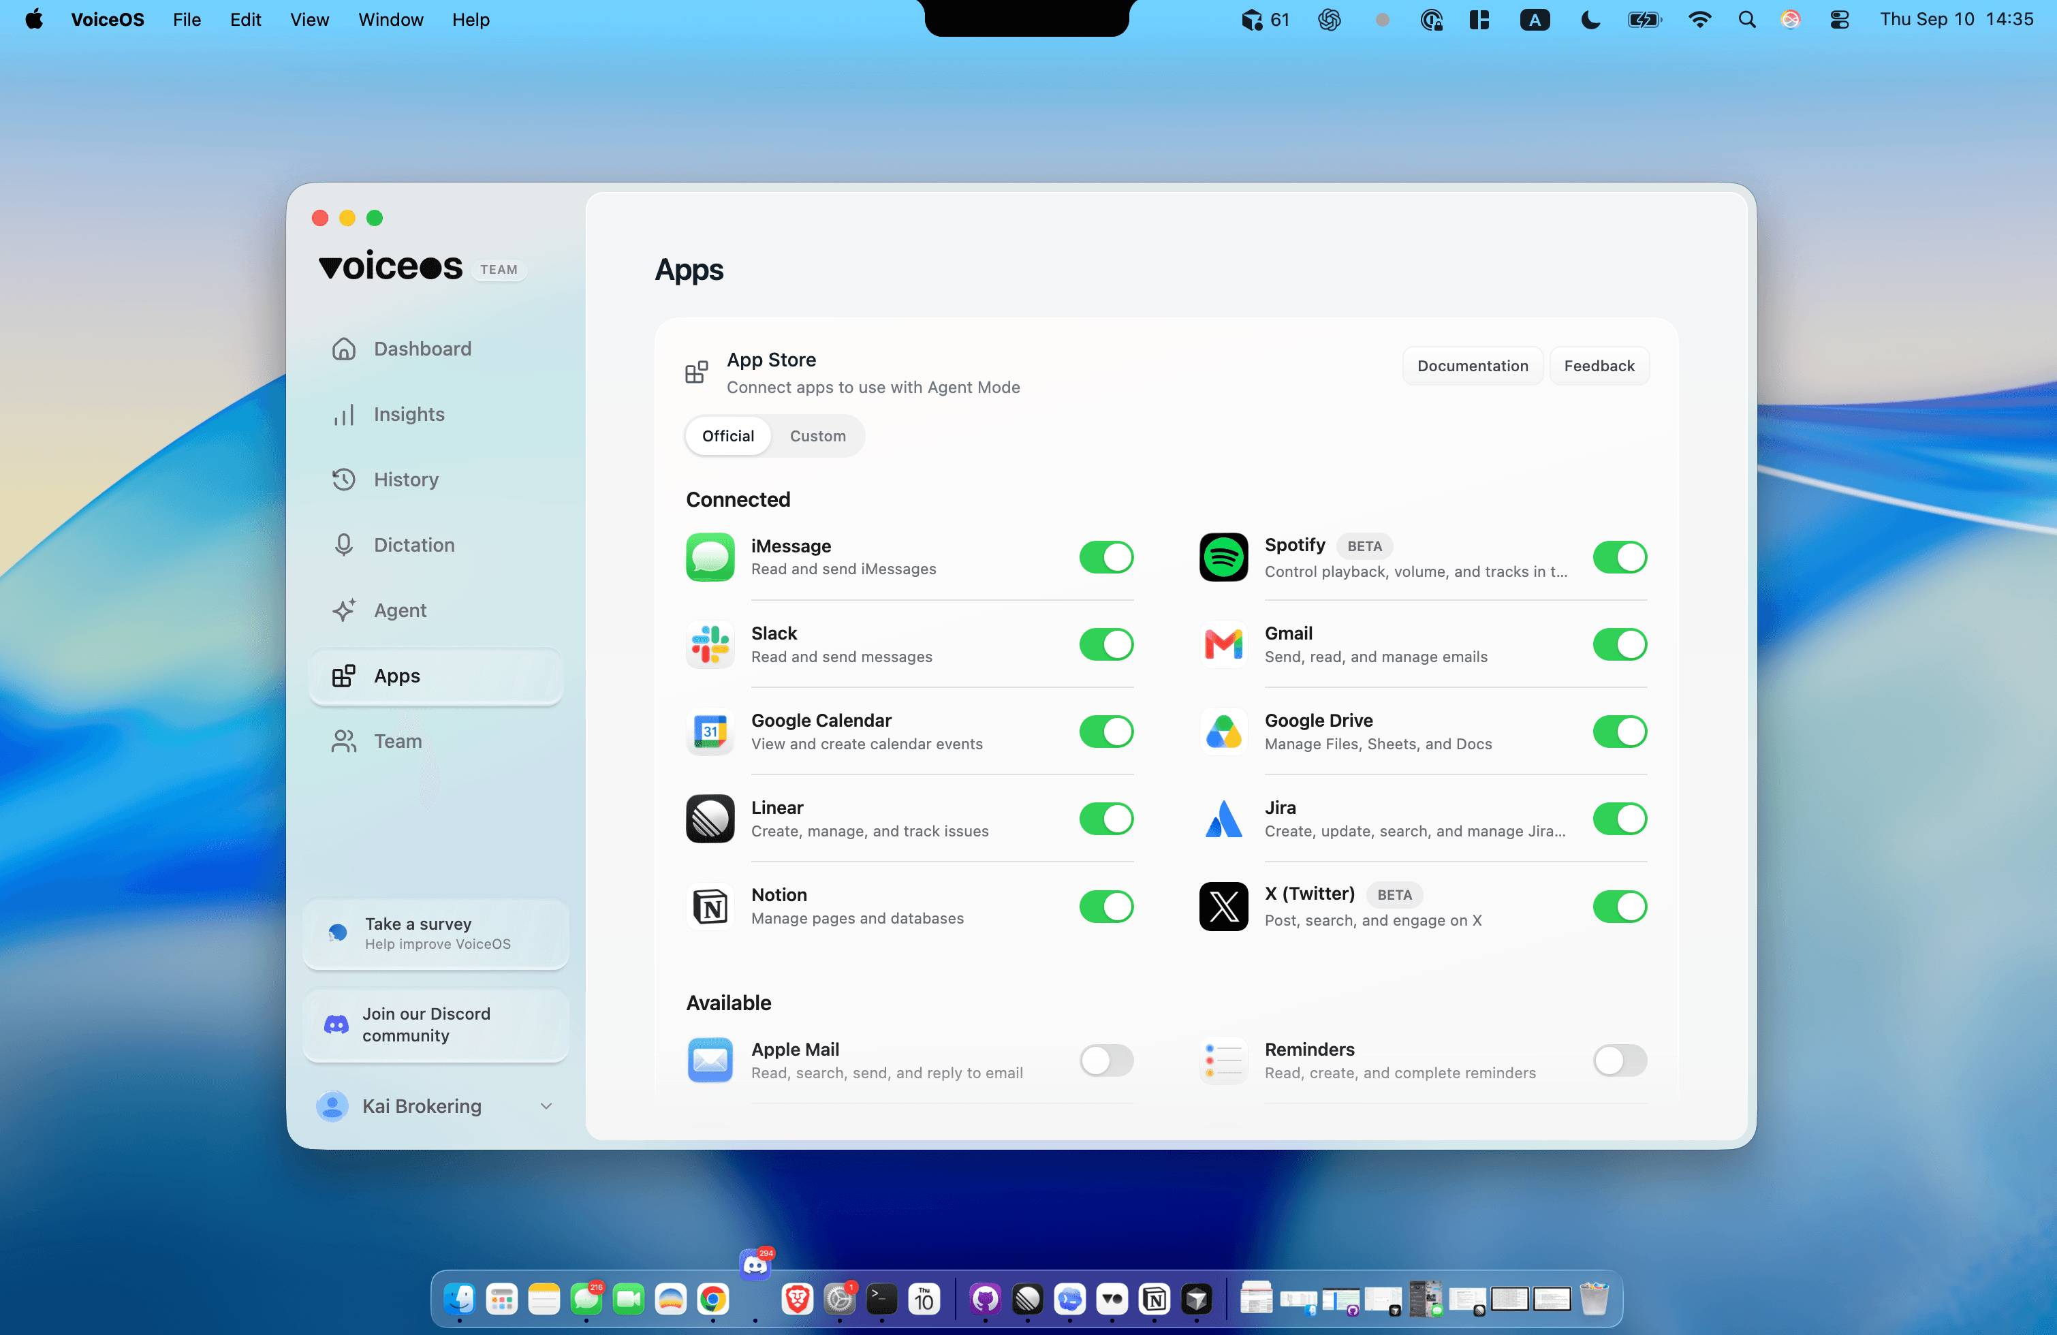Turn off the Slack toggle
The image size is (2057, 1335).
(x=1106, y=644)
